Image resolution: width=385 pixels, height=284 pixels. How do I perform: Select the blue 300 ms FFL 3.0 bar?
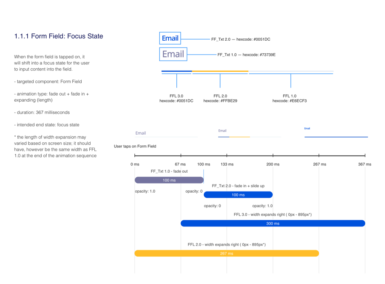273,223
